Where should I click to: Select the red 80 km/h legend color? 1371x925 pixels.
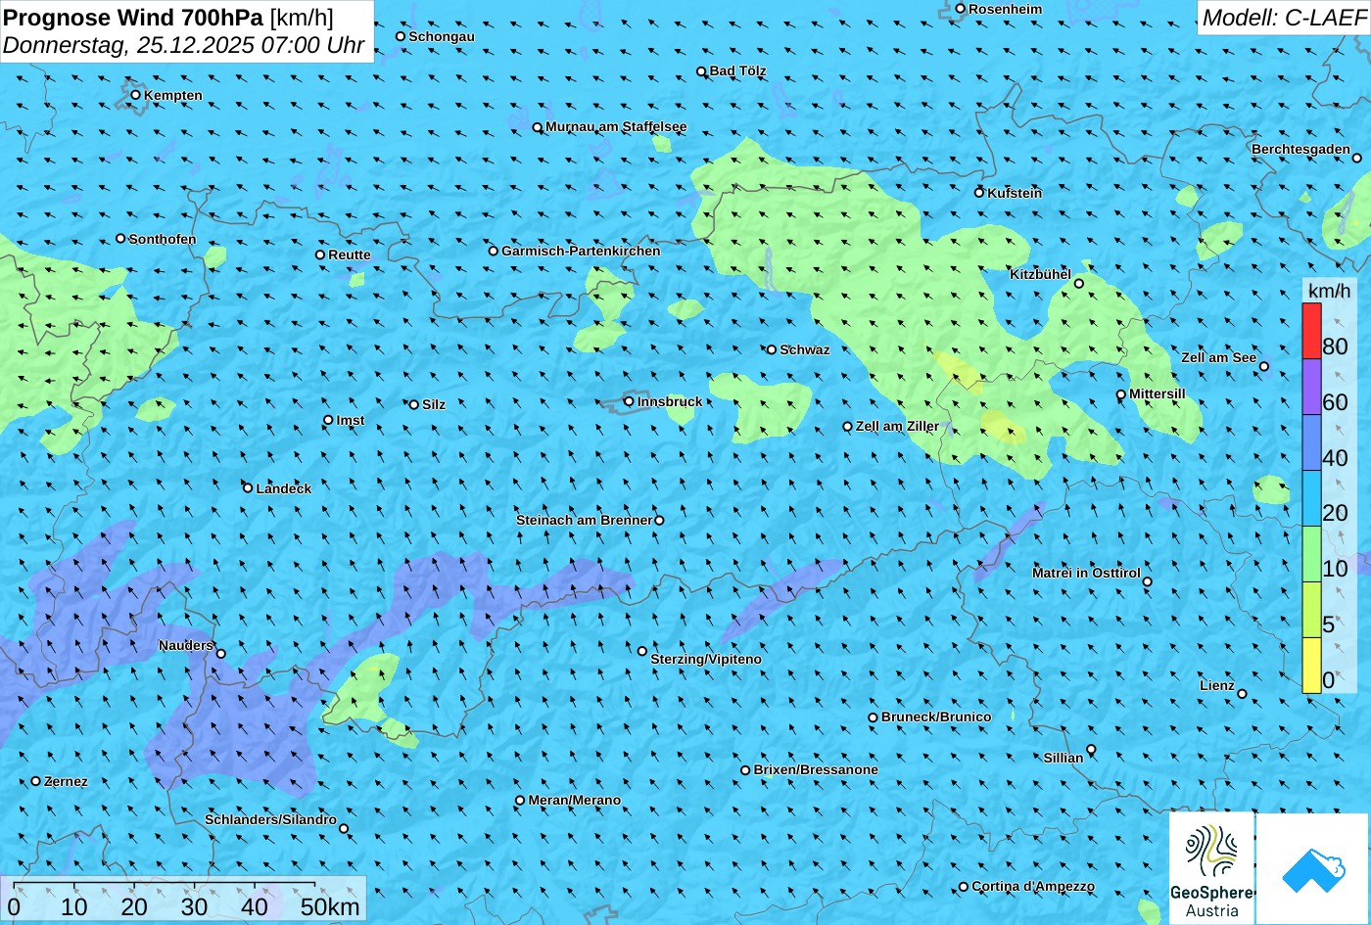coord(1311,332)
